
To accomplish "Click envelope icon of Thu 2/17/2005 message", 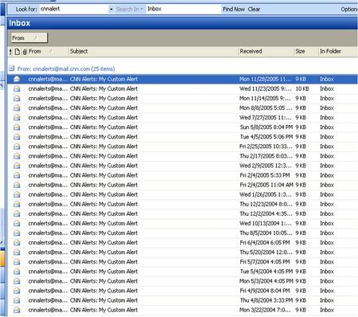I will (x=17, y=156).
